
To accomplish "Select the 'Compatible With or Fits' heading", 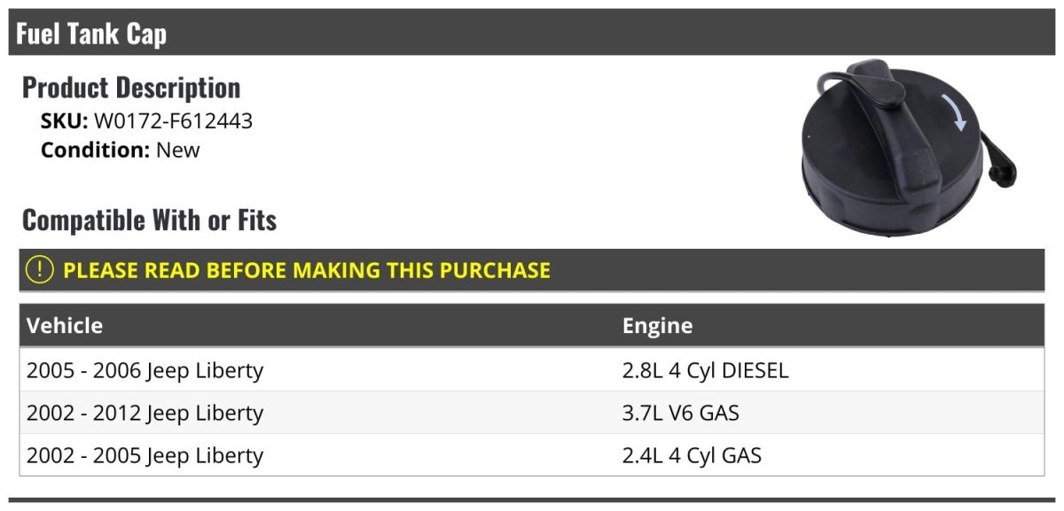I will pos(149,220).
